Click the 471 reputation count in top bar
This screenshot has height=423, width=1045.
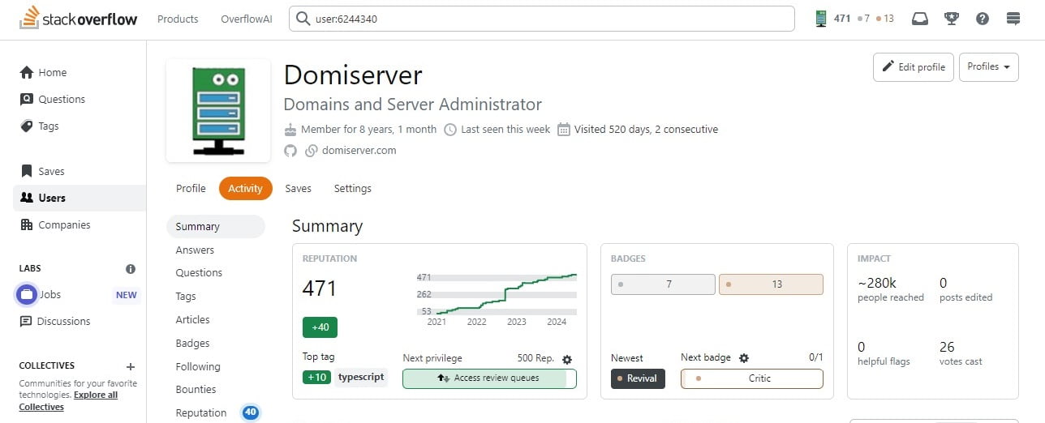[x=842, y=19]
